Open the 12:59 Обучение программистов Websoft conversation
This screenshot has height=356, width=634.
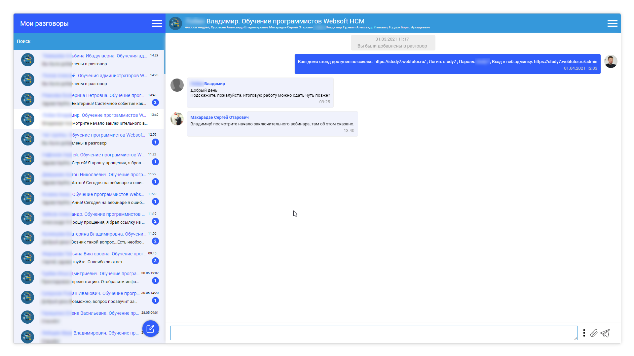pos(89,139)
